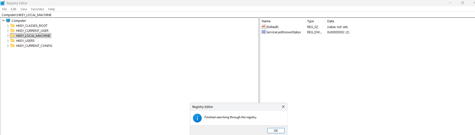Click the HKEY_CLASSES_ROOT folder icon
Image resolution: width=475 pixels, height=135 pixels.
(13, 26)
